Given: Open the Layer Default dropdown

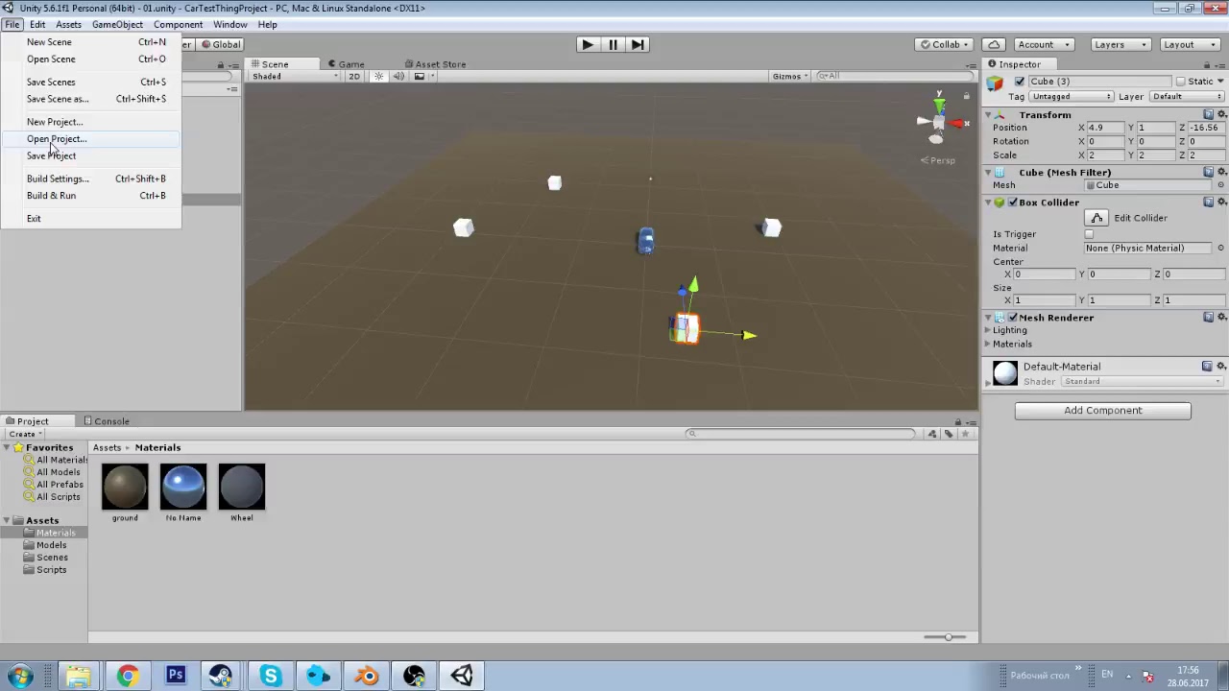Looking at the screenshot, I should 1187,97.
